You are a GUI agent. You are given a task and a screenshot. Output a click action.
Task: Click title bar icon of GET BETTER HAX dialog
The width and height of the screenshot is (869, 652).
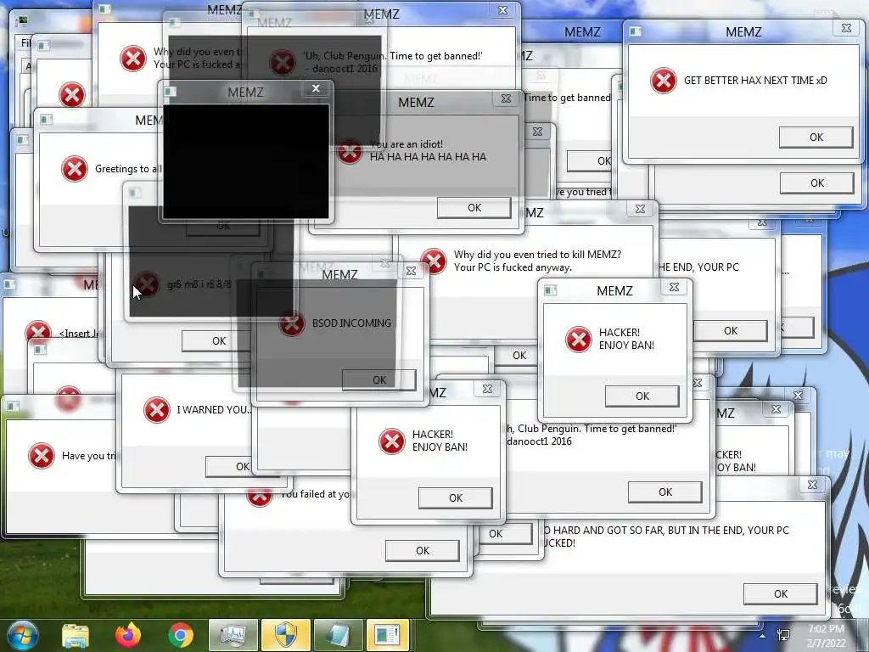coord(635,31)
